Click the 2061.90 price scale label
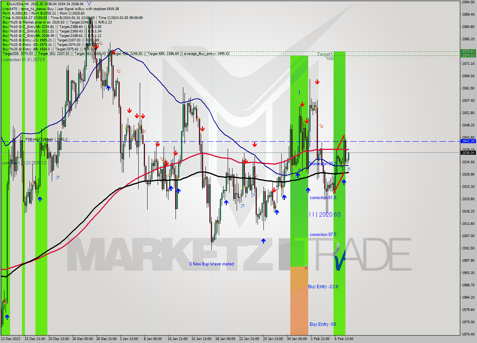477x343 pixels. (x=468, y=88)
